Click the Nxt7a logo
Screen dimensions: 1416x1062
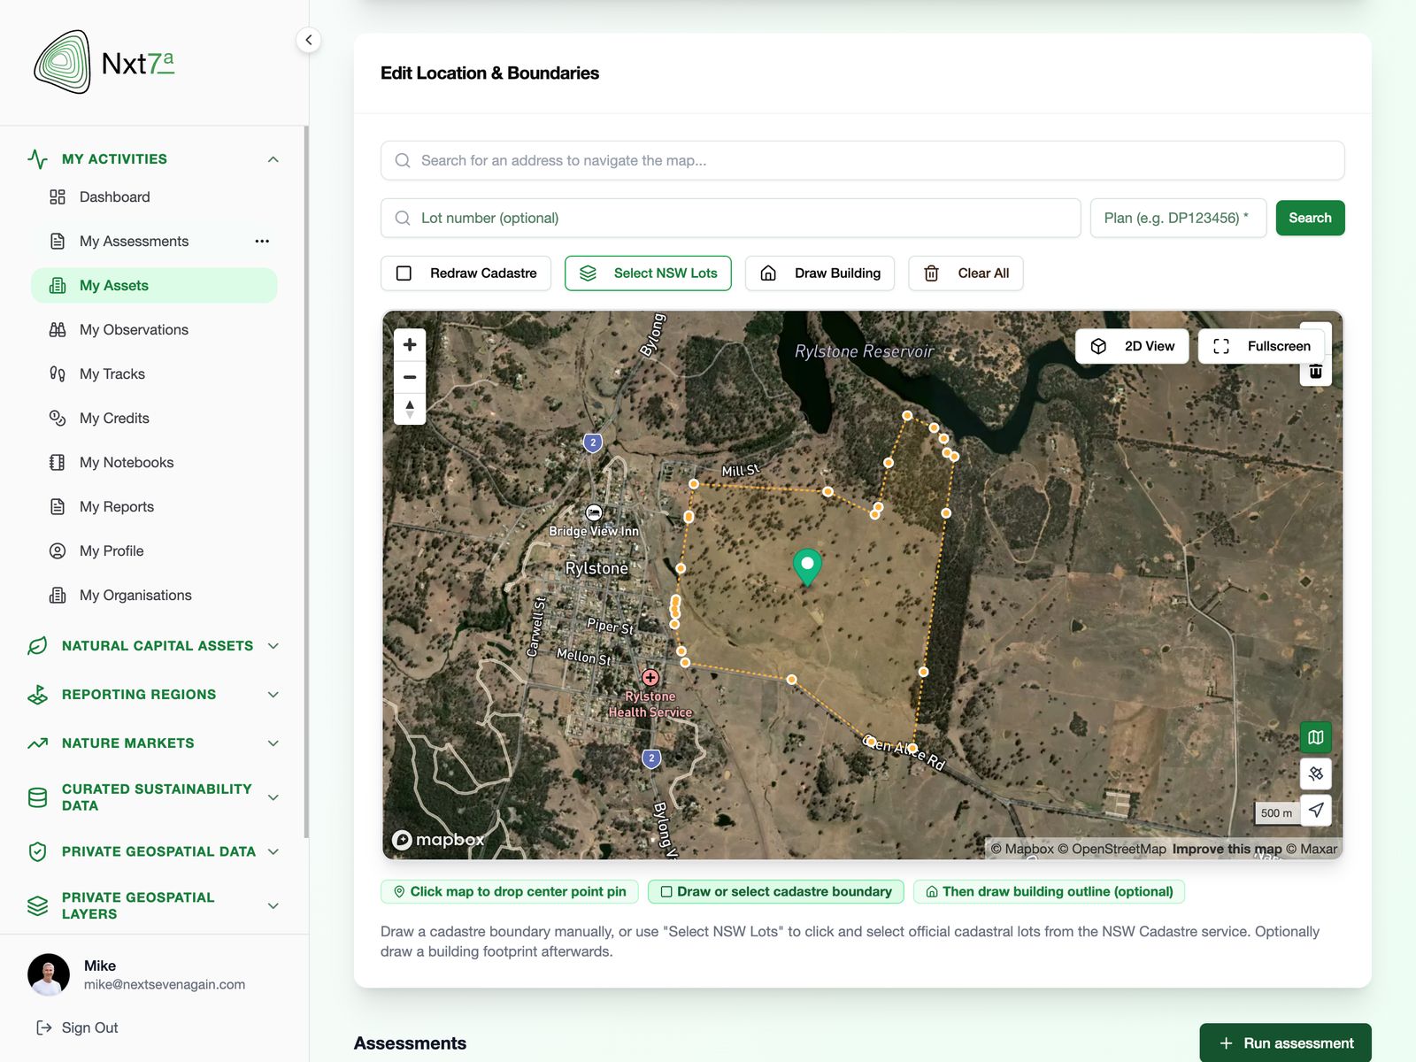pos(104,62)
